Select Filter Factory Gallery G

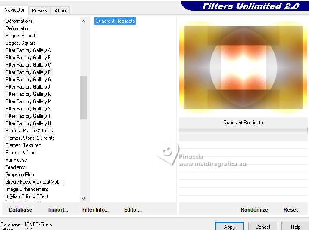click(28, 80)
